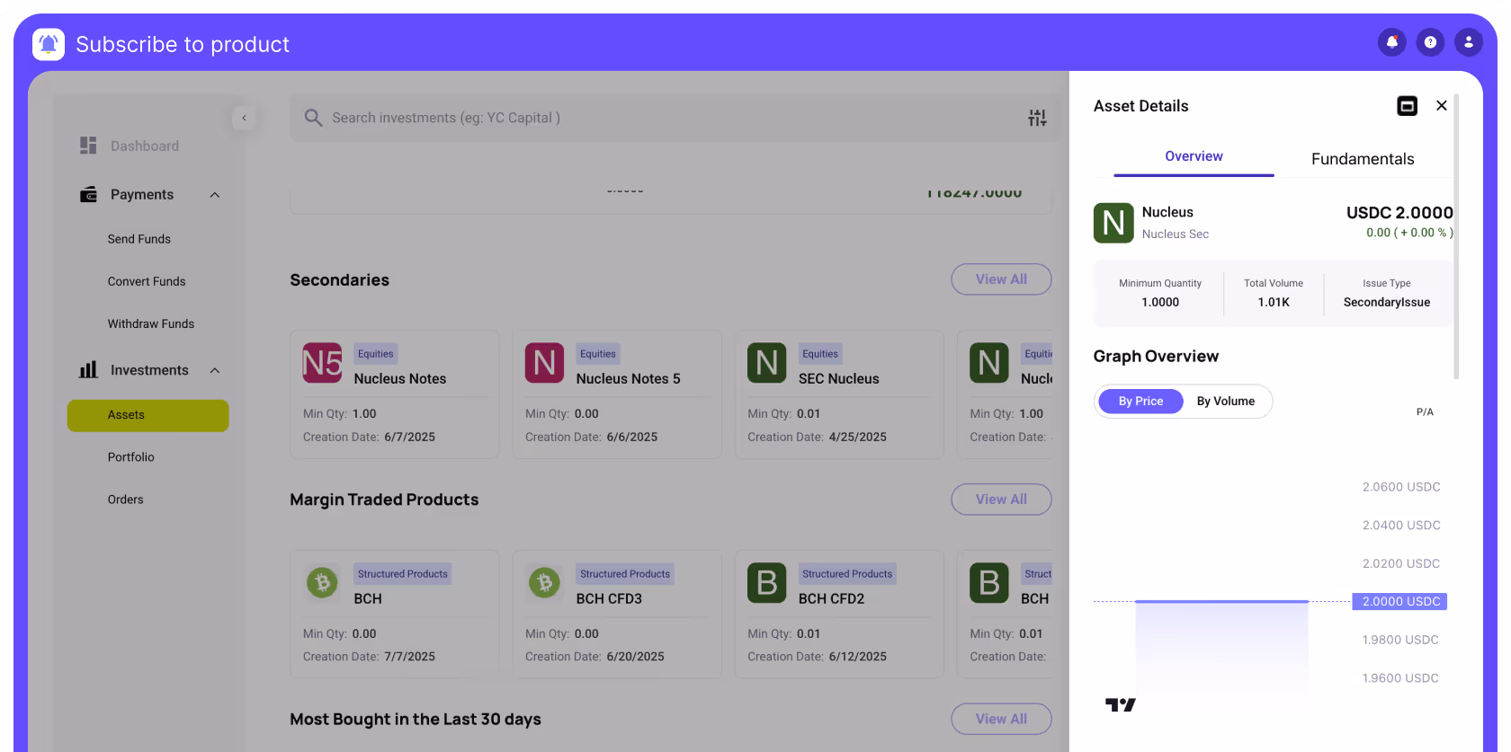Open the notifications bell in header
The height and width of the screenshot is (752, 1511).
pyautogui.click(x=1391, y=42)
